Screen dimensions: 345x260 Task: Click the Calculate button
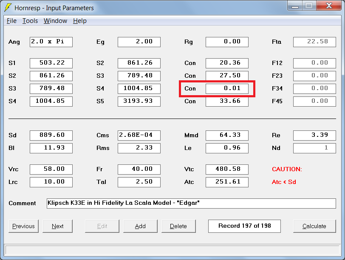314,226
